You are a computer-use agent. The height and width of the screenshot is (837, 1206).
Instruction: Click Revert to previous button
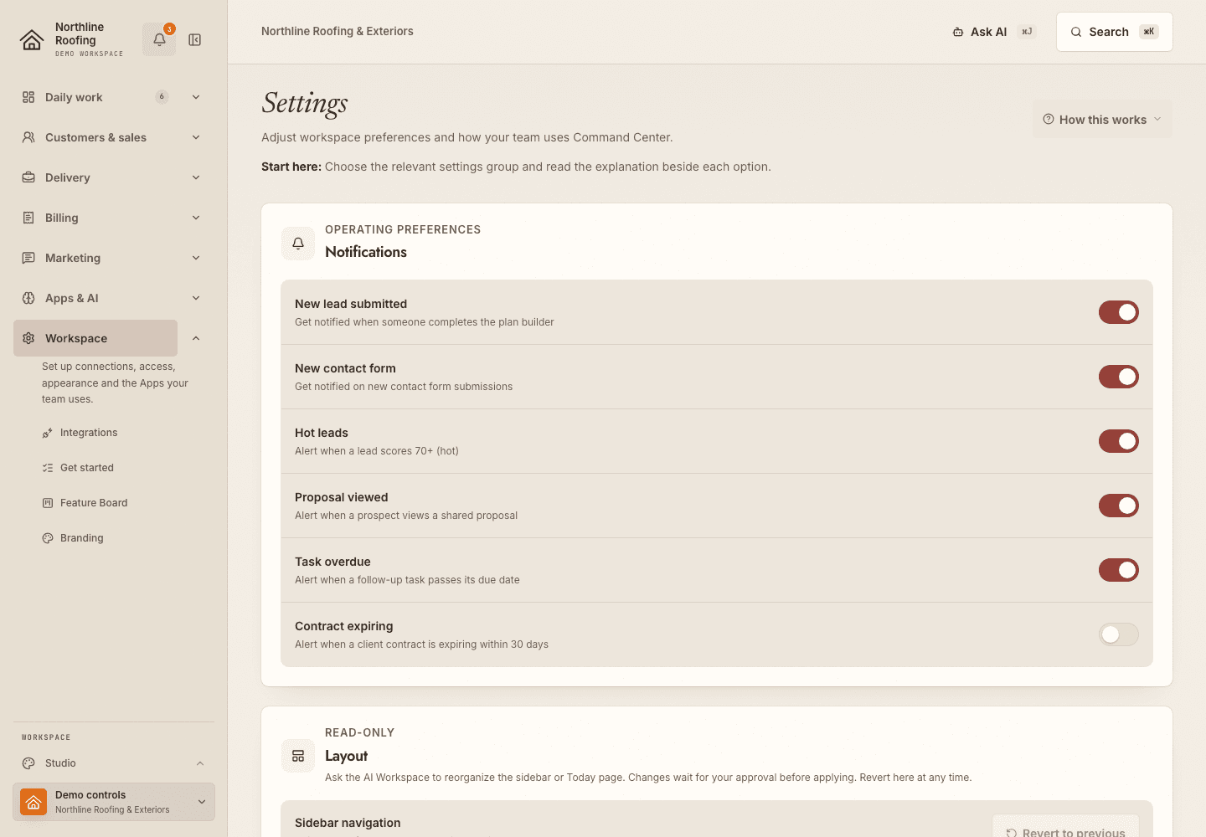(1066, 829)
